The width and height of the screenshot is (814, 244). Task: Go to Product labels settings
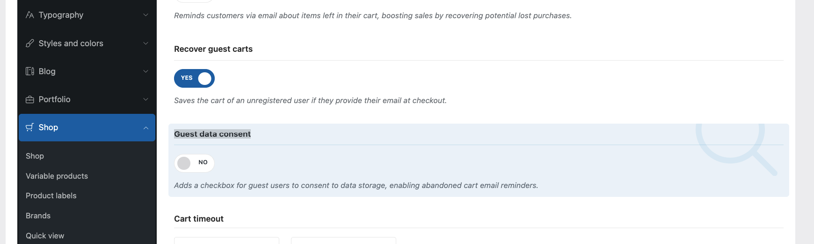[x=51, y=195]
